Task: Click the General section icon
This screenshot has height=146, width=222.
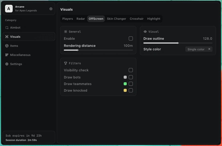Action: pos(65,32)
